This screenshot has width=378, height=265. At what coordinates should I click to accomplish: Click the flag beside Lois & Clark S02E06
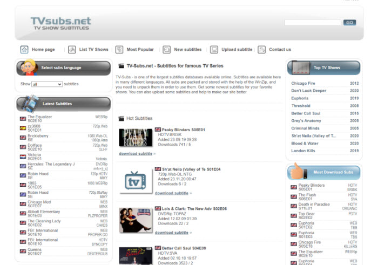tap(158, 208)
